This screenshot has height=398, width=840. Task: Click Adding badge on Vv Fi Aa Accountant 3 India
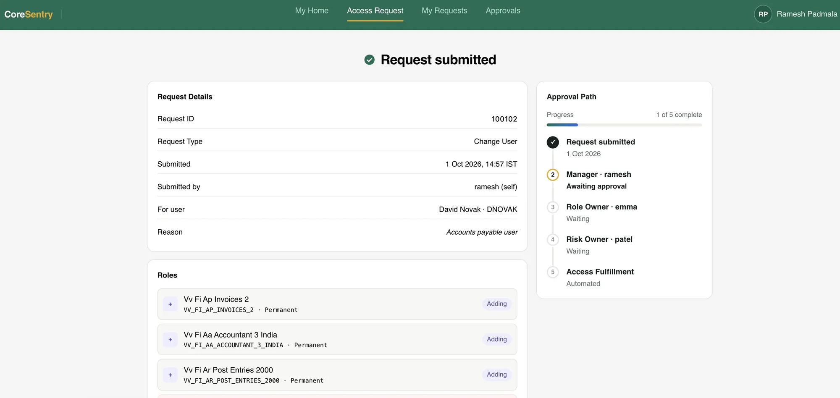[x=496, y=339]
